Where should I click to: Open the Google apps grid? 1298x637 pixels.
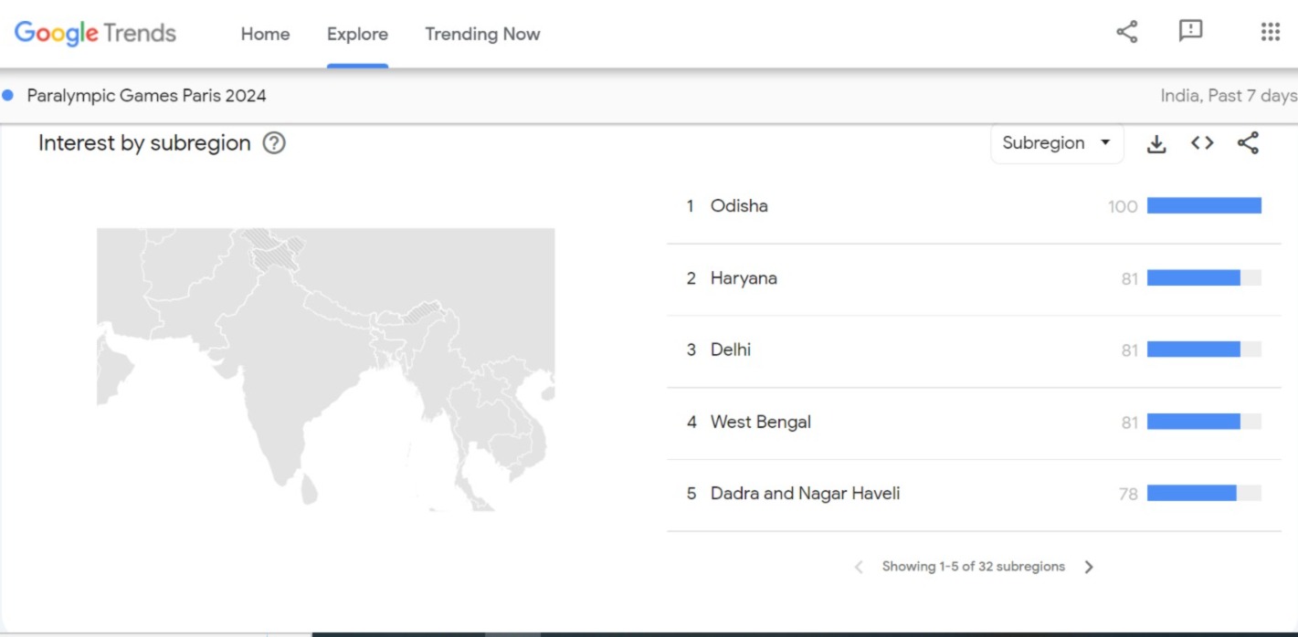pos(1270,33)
